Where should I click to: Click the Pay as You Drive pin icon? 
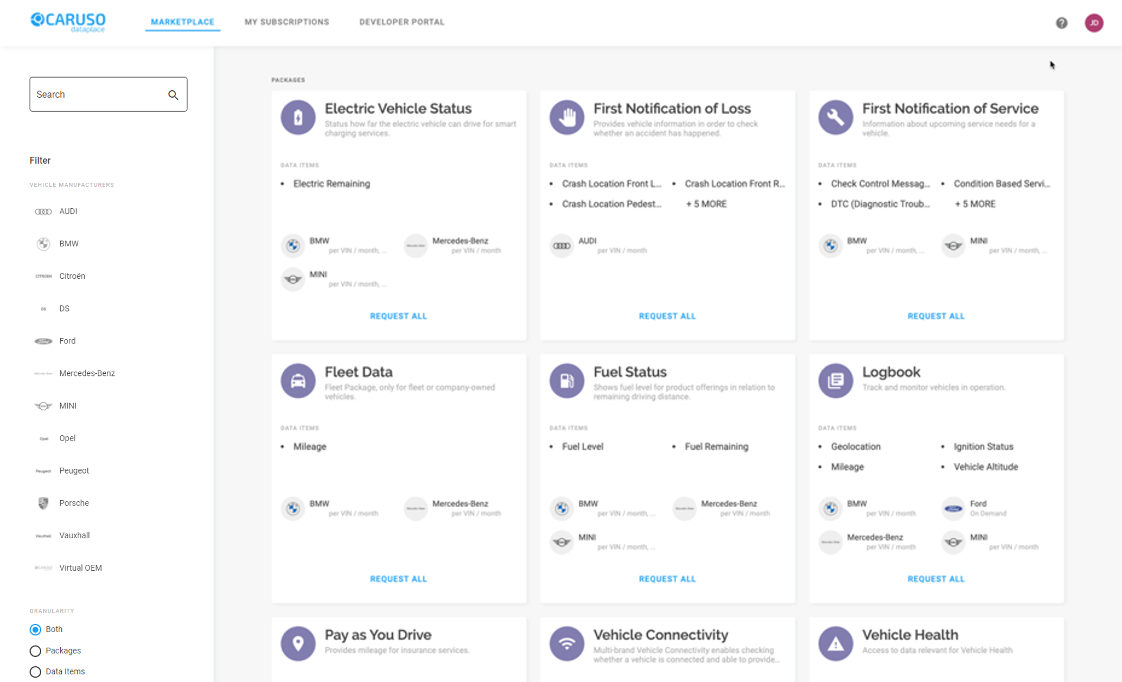point(298,643)
